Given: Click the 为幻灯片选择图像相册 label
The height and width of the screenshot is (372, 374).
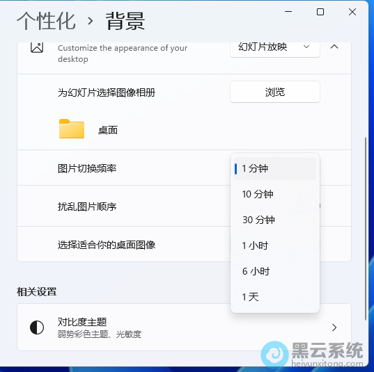Looking at the screenshot, I should pyautogui.click(x=107, y=92).
